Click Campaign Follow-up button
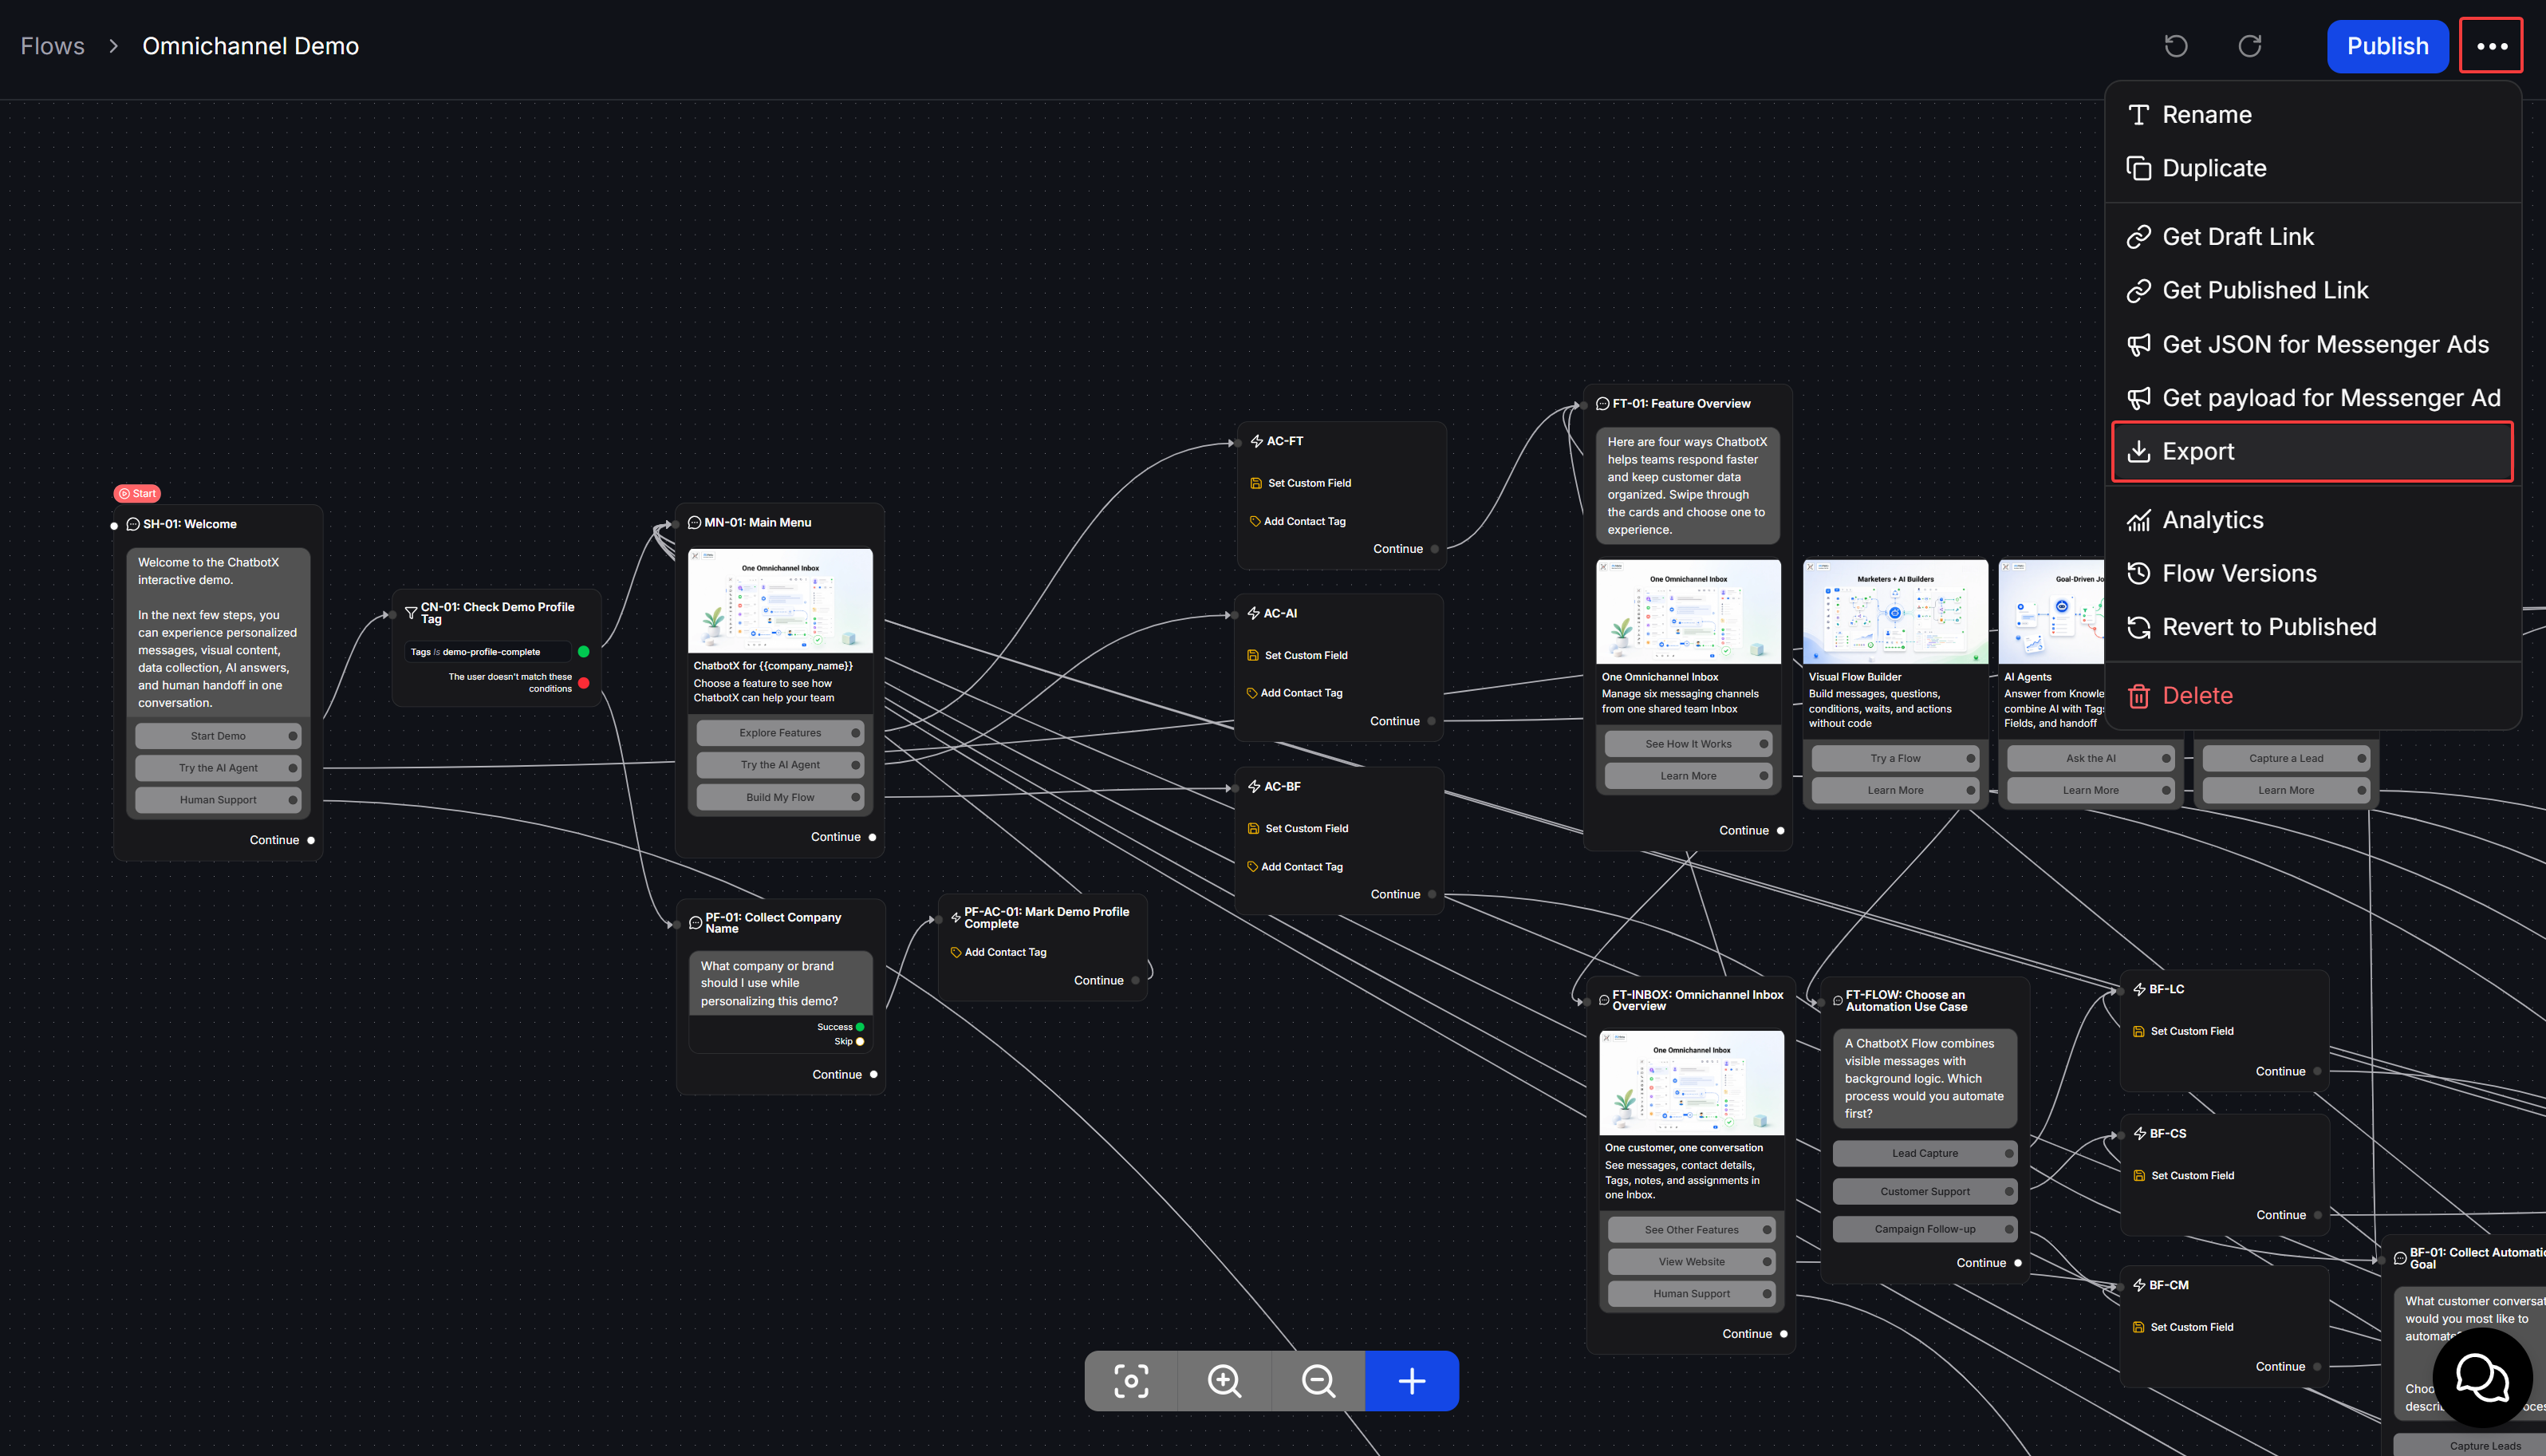Image resolution: width=2546 pixels, height=1456 pixels. [x=1925, y=1229]
